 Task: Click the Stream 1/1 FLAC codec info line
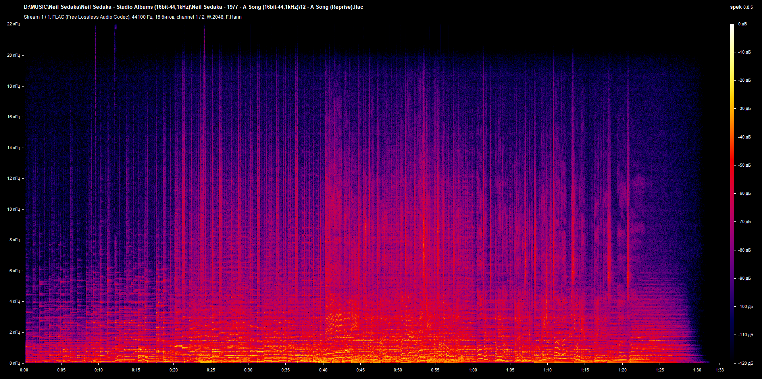[x=133, y=17]
